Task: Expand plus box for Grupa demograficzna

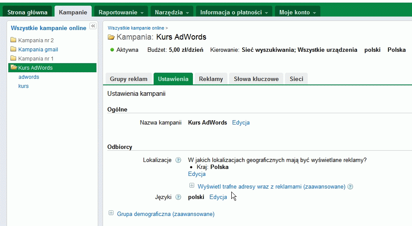Action: pyautogui.click(x=111, y=213)
